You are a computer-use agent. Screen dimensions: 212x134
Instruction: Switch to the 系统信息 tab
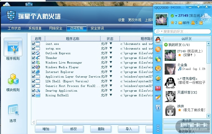pyautogui.click(x=35, y=28)
